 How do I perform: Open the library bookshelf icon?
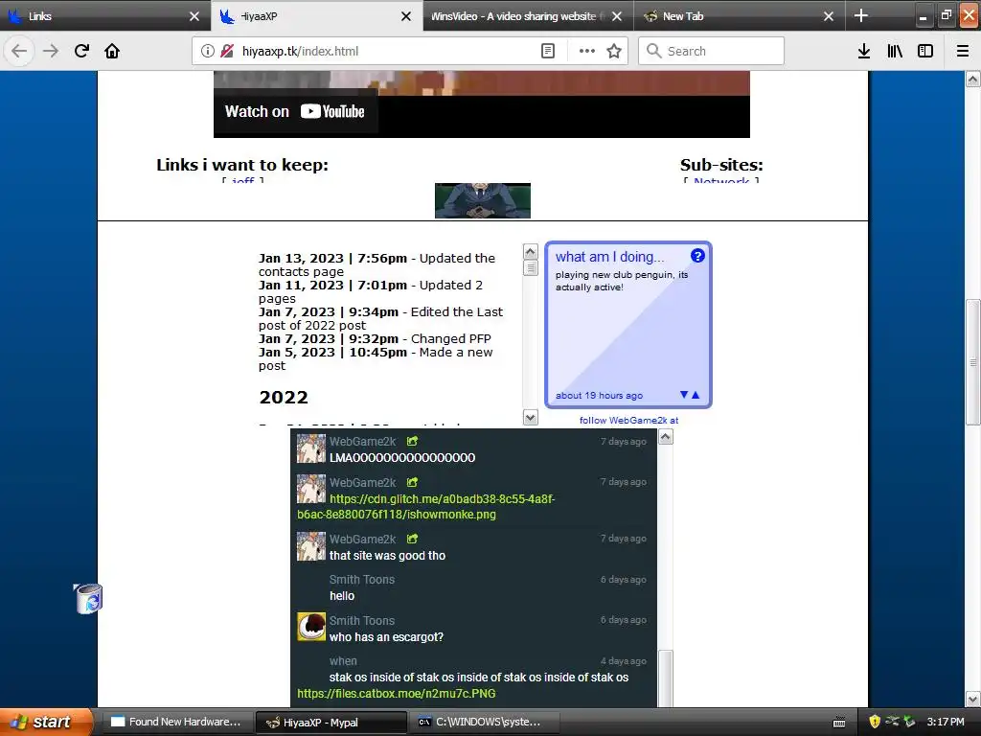tap(895, 51)
